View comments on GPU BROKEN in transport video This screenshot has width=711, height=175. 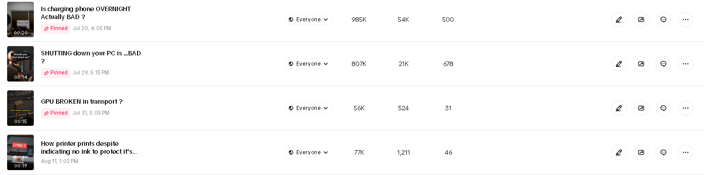[x=663, y=108]
